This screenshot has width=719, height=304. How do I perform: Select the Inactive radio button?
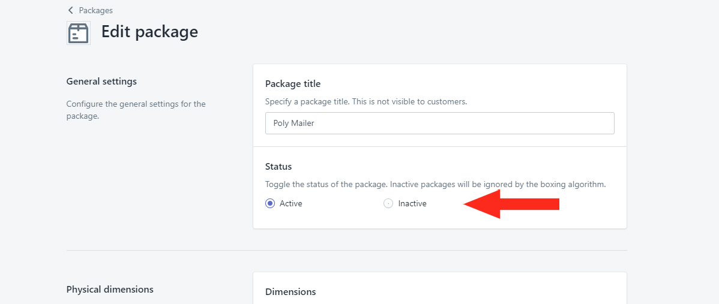pyautogui.click(x=388, y=203)
